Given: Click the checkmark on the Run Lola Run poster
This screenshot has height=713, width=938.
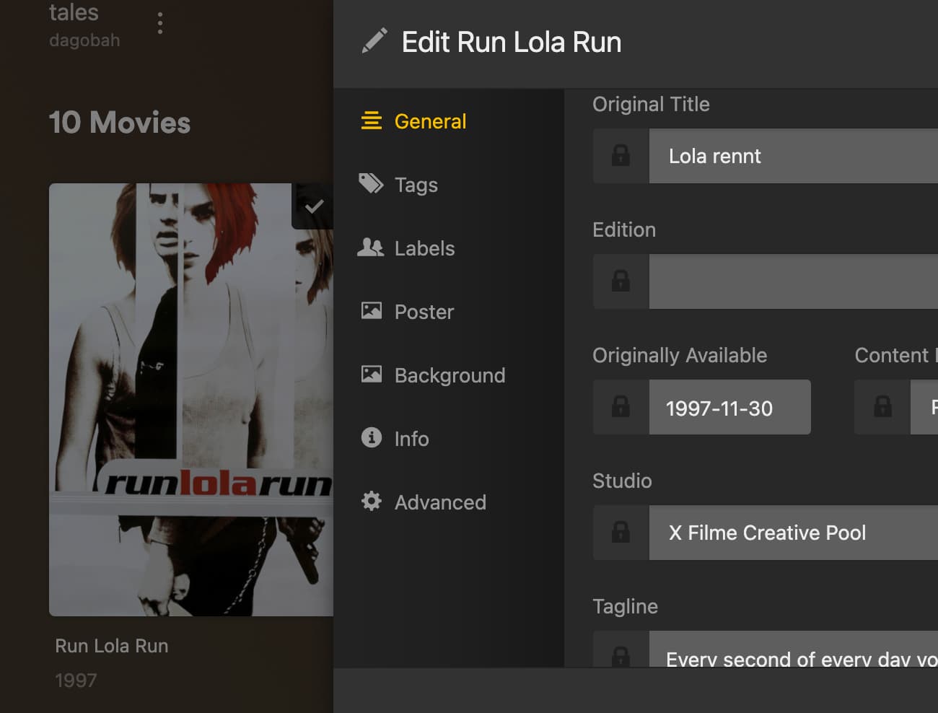Looking at the screenshot, I should 313,207.
